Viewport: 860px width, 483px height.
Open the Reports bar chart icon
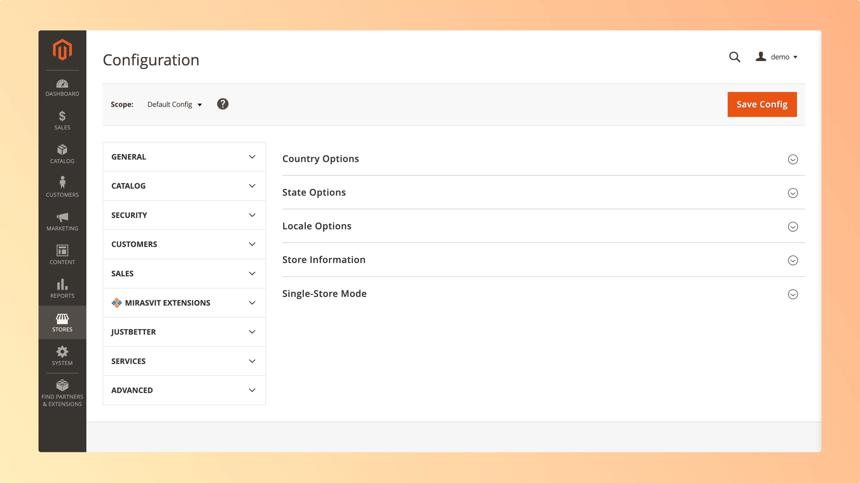62,289
